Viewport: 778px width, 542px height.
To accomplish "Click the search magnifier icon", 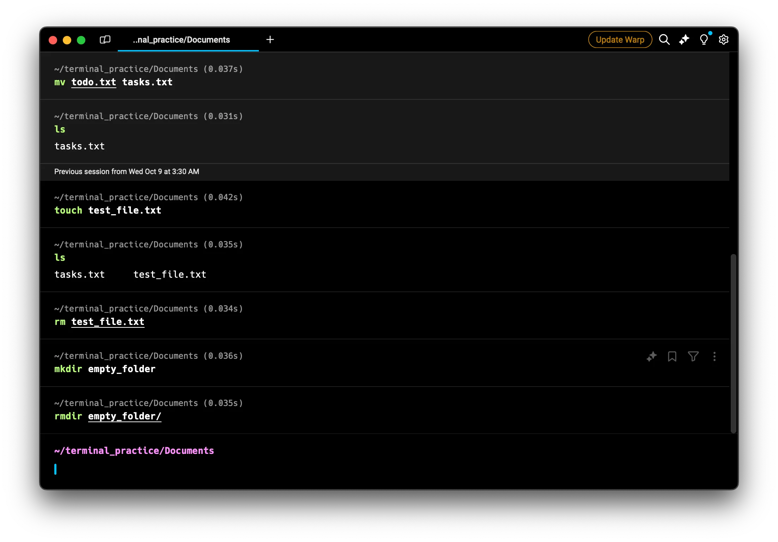I will pos(664,39).
